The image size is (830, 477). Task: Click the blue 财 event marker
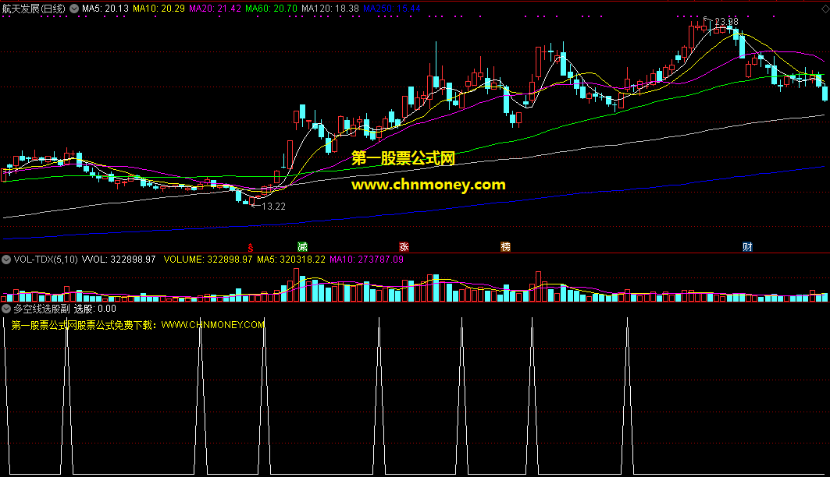click(747, 247)
